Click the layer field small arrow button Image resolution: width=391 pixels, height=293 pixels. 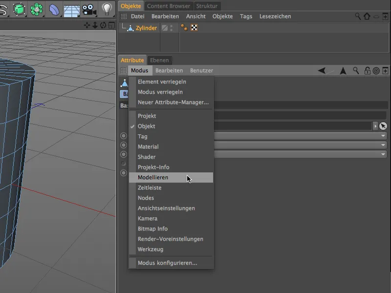point(375,126)
